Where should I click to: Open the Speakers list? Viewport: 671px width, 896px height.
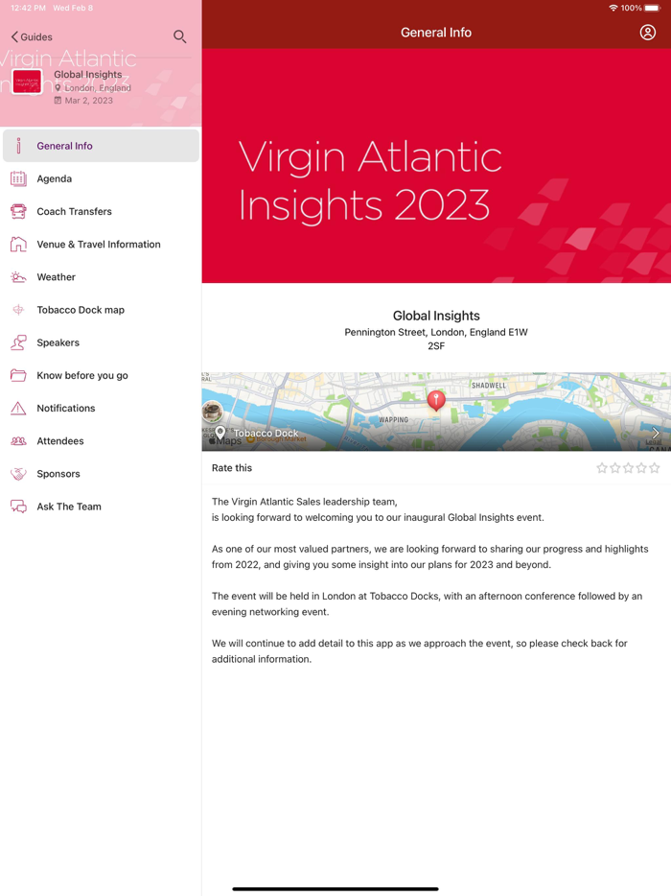pyautogui.click(x=101, y=342)
